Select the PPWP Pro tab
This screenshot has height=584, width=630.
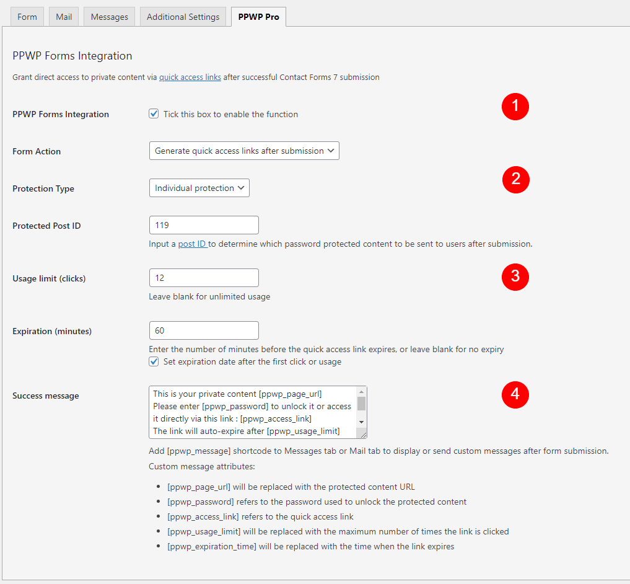click(258, 17)
